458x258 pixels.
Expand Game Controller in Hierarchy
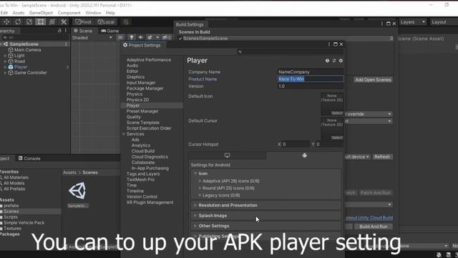point(5,73)
